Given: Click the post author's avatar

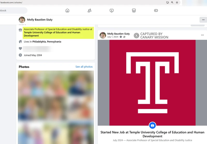Looking at the screenshot, I should [103, 35].
